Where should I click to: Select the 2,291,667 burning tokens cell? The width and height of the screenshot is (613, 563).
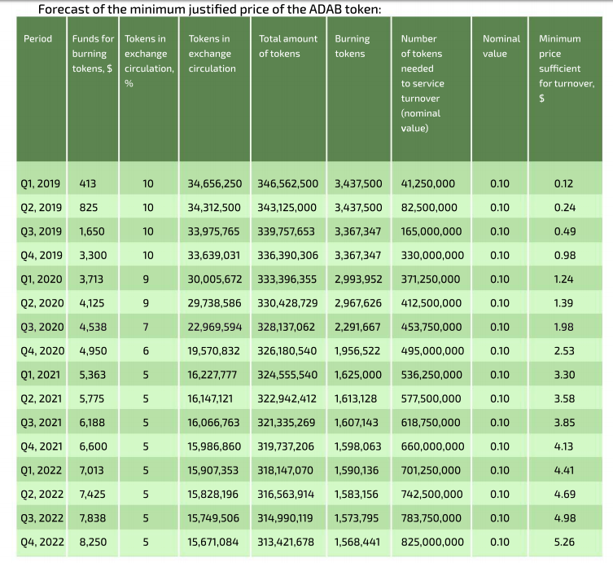pyautogui.click(x=357, y=328)
